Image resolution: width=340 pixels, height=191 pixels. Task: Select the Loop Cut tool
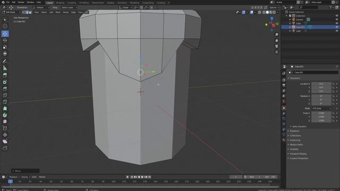coord(5,95)
